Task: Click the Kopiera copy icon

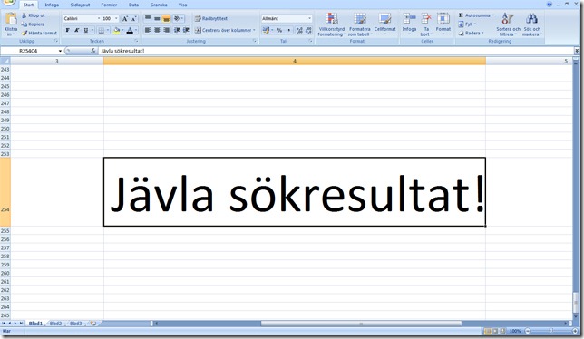Action: [24, 24]
